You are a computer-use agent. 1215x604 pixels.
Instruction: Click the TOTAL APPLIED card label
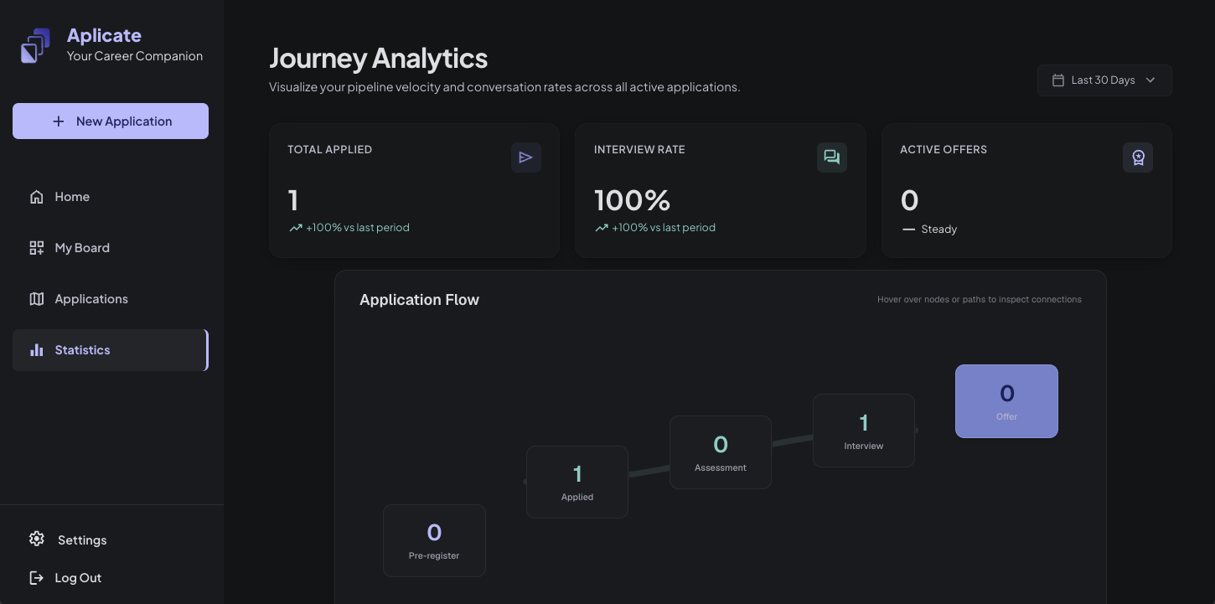(x=329, y=150)
